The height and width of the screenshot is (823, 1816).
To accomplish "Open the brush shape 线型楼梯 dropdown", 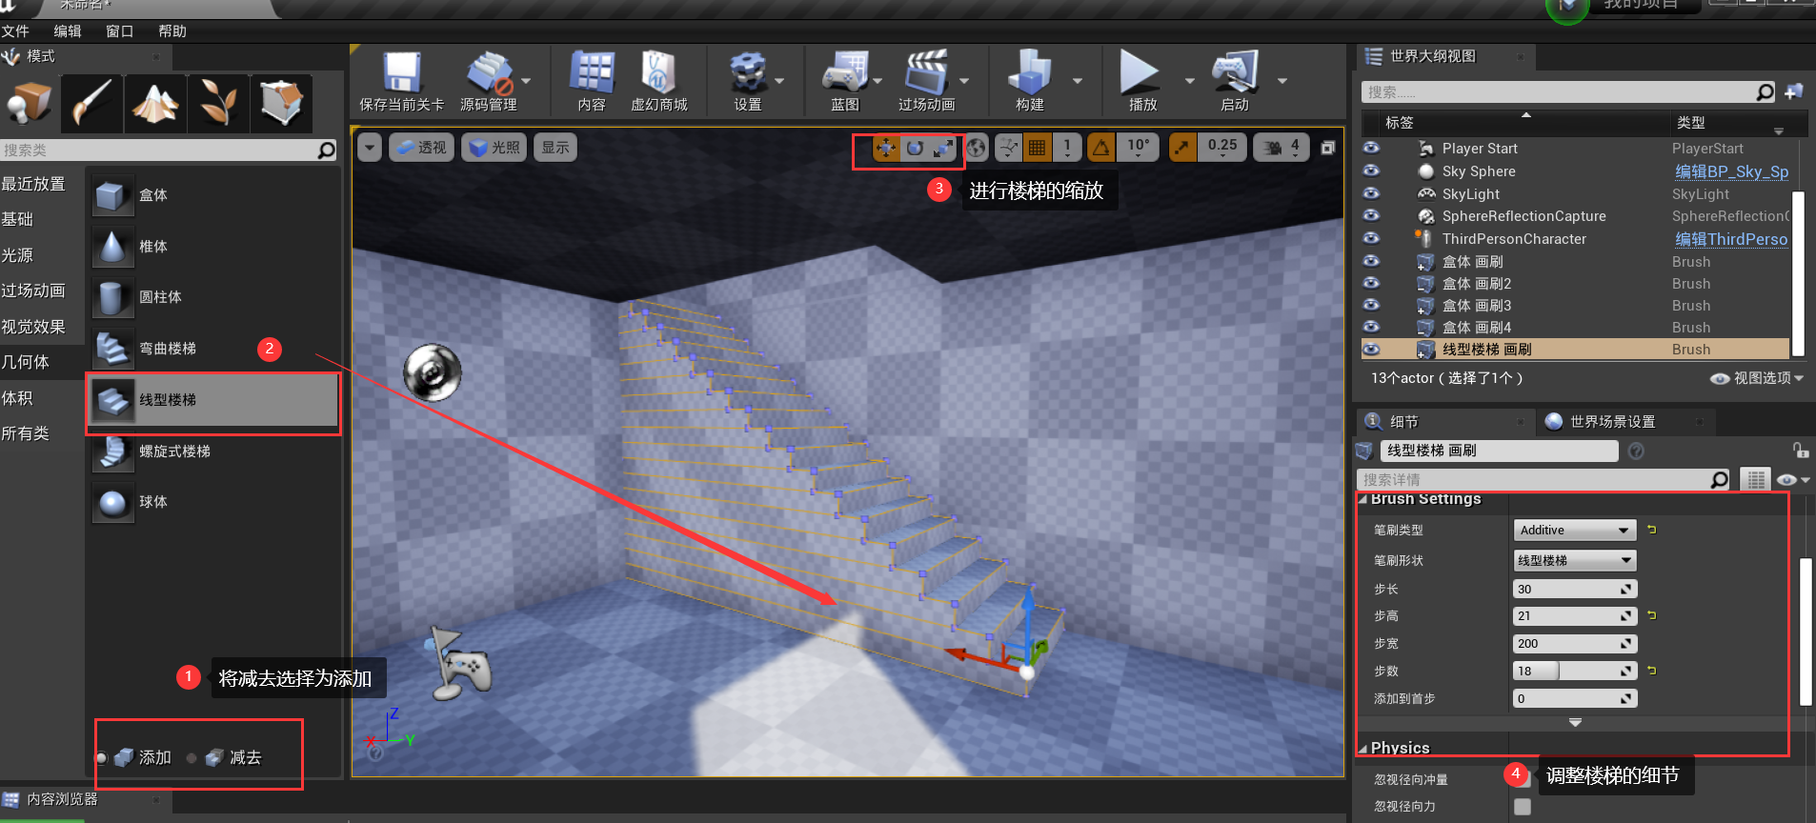I will tap(1574, 560).
